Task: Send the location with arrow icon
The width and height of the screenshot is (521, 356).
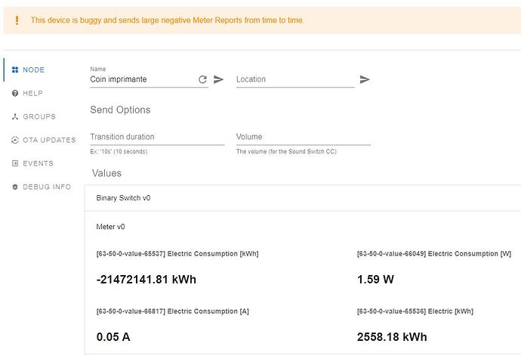Action: pyautogui.click(x=365, y=79)
